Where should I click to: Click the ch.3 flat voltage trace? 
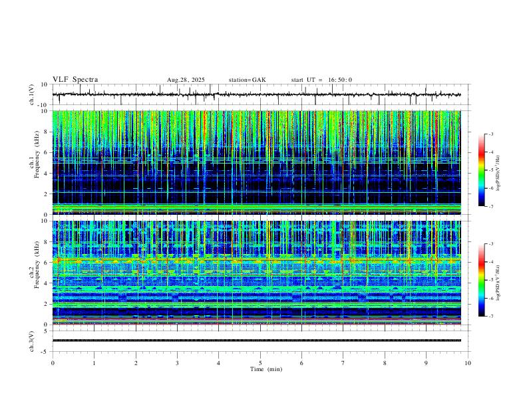(x=256, y=340)
